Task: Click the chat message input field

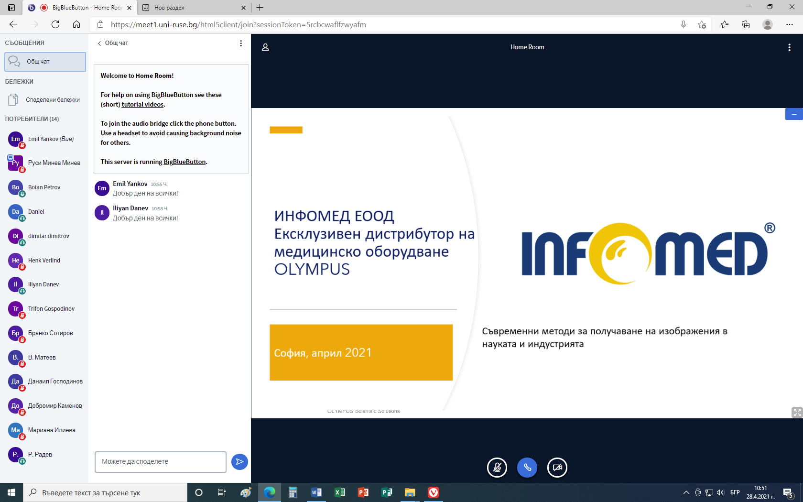Action: (161, 462)
